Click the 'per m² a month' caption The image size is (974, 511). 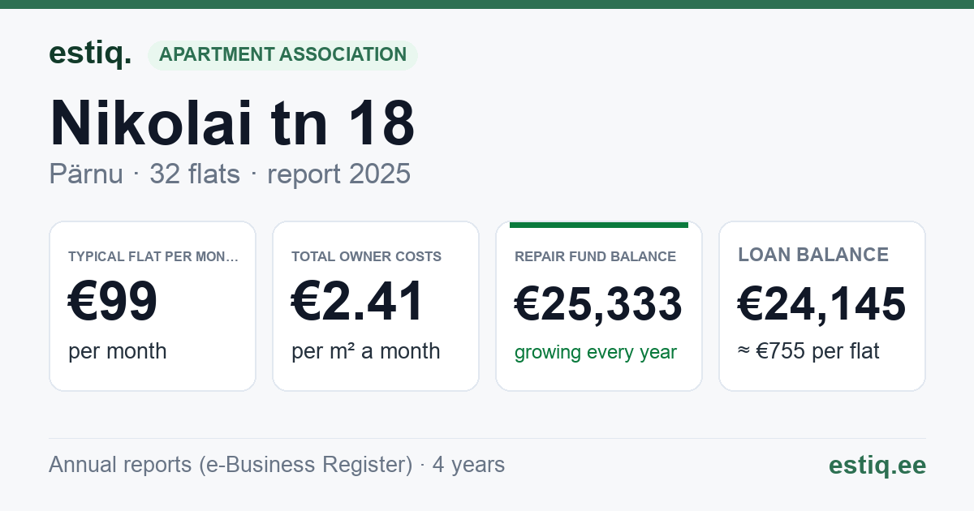pyautogui.click(x=366, y=351)
